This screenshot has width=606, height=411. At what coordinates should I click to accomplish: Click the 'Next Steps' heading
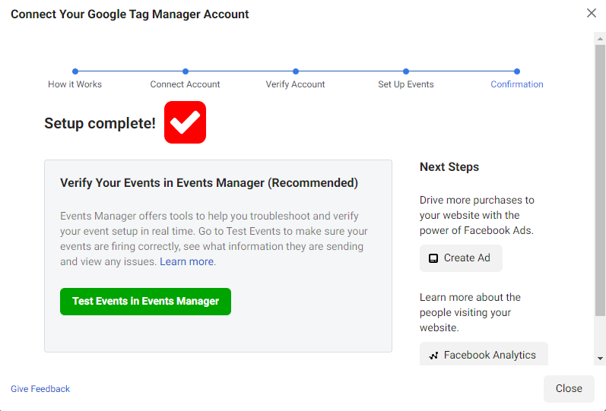(x=449, y=167)
